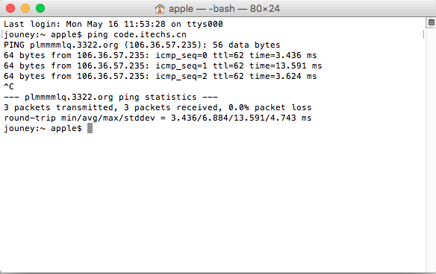Screen dimensions: 436x274
Task: Click the home folder icon in title bar
Action: [x=160, y=9]
